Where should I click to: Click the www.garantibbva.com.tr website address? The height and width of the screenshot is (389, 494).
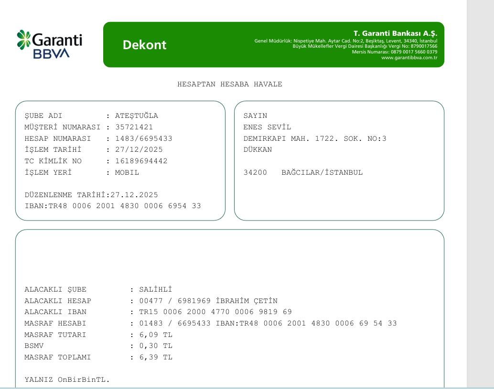(409, 58)
